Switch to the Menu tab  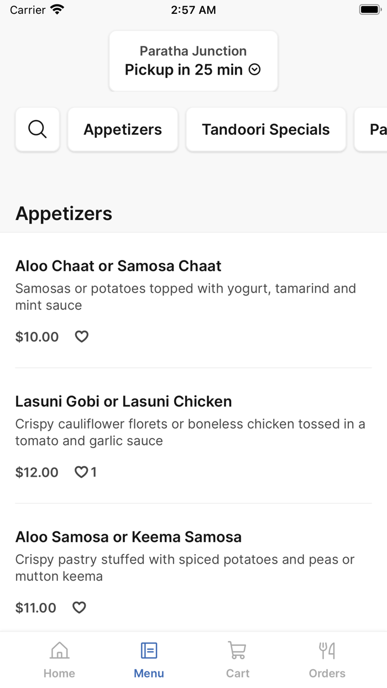click(149, 659)
